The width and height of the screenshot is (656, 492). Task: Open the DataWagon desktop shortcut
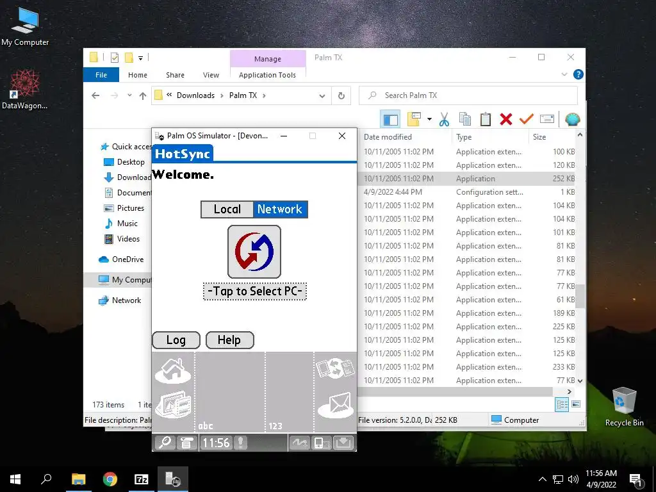pyautogui.click(x=25, y=90)
